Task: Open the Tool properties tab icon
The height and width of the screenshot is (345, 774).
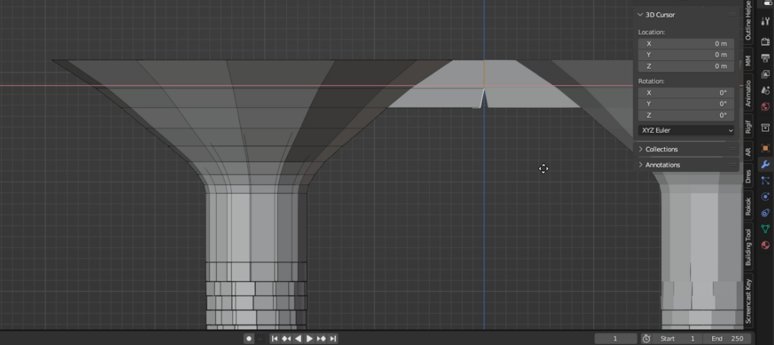Action: [766, 21]
